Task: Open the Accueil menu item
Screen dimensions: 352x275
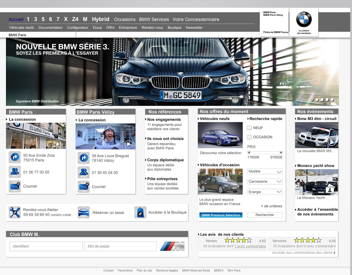Action: coord(16,19)
